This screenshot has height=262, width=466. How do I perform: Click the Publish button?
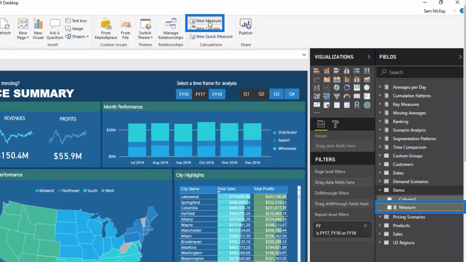(x=245, y=27)
